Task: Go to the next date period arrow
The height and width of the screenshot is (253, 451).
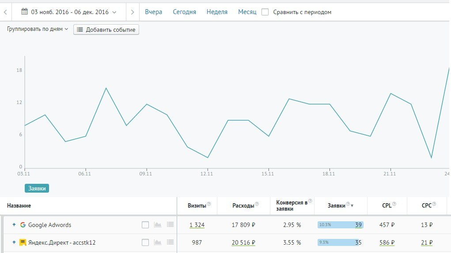Action: [133, 12]
